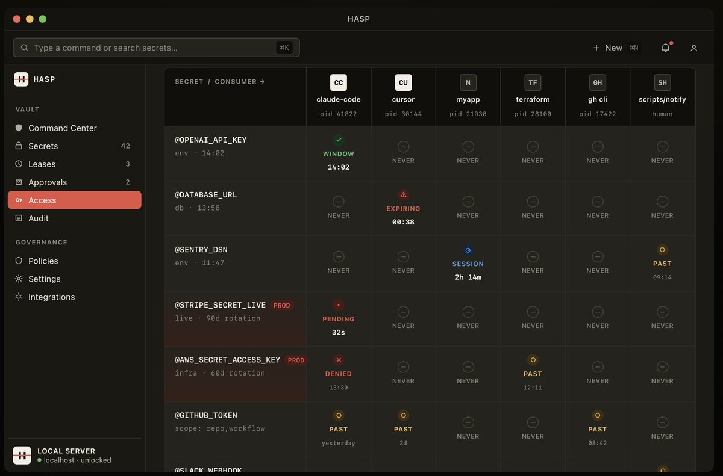The width and height of the screenshot is (723, 476).
Task: Click the scripts/notify SH consumer badge
Action: pyautogui.click(x=662, y=82)
